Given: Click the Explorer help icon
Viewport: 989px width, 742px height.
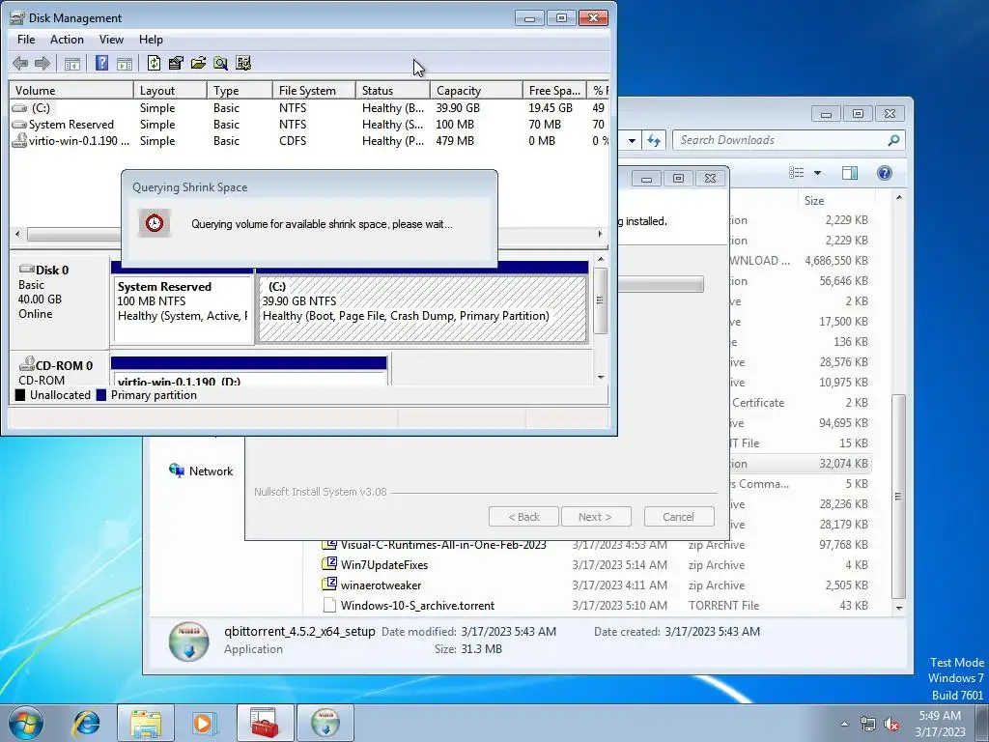Looking at the screenshot, I should (x=885, y=173).
